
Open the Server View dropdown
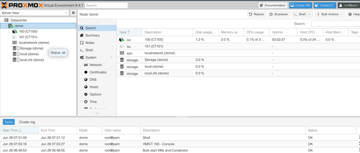pos(66,13)
